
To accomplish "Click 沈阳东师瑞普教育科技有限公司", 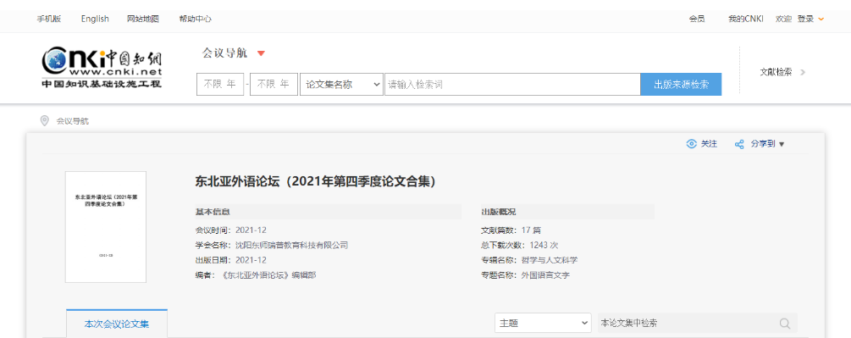I will click(x=291, y=245).
